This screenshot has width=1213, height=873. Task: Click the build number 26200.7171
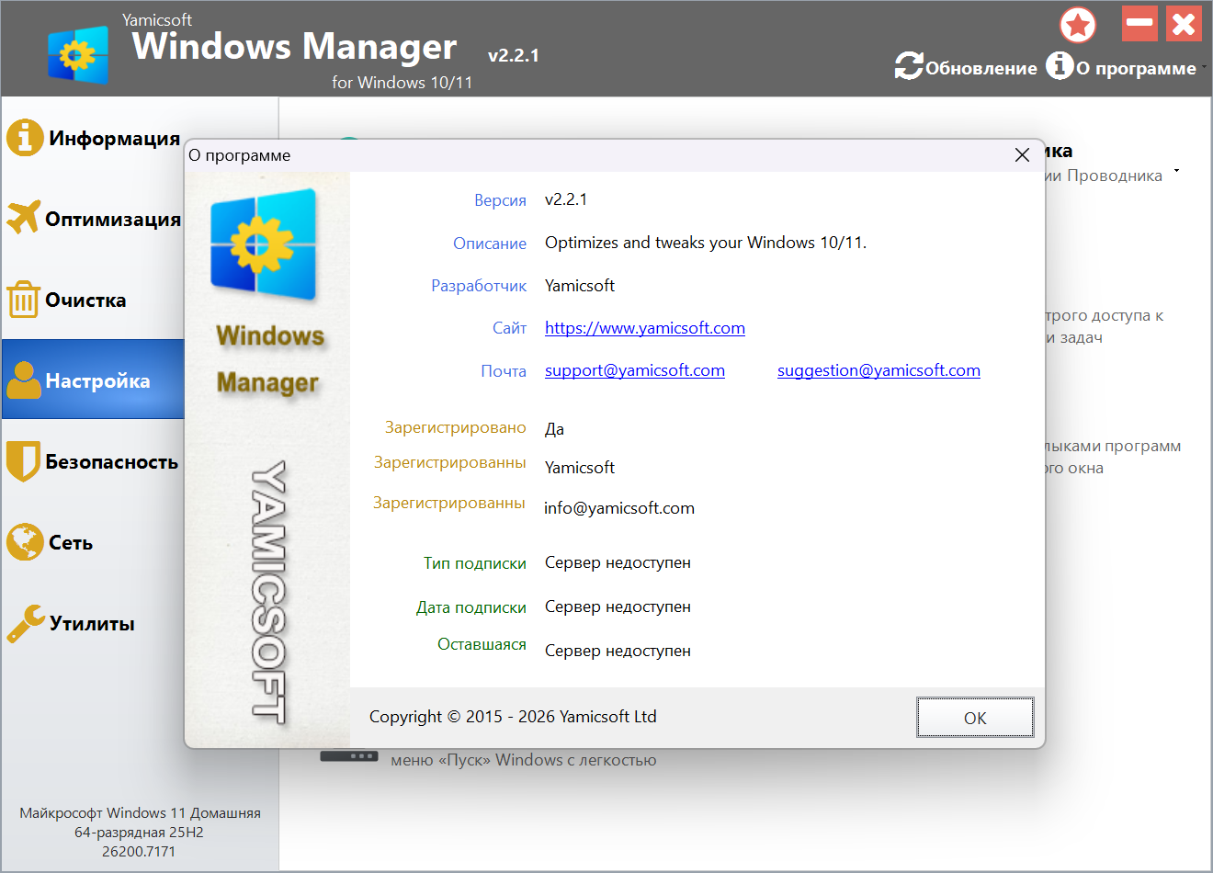click(x=139, y=852)
